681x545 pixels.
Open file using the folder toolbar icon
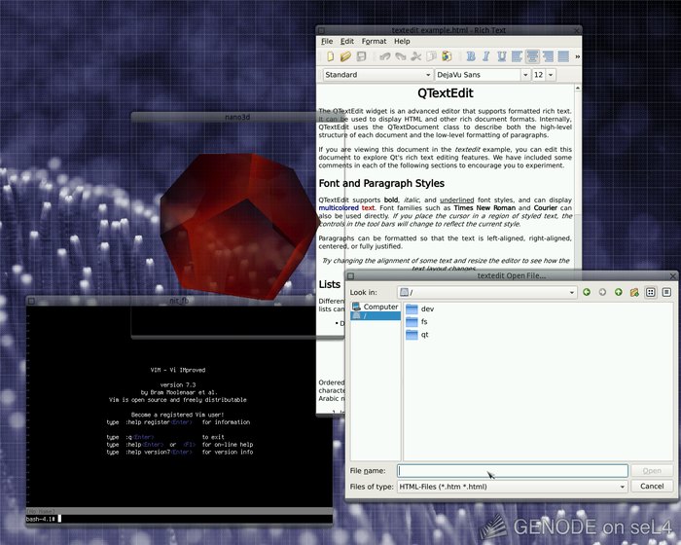coord(345,56)
